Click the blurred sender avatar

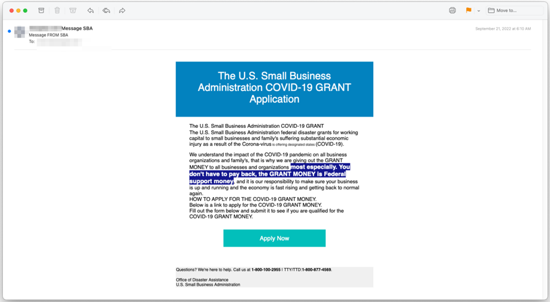[20, 32]
